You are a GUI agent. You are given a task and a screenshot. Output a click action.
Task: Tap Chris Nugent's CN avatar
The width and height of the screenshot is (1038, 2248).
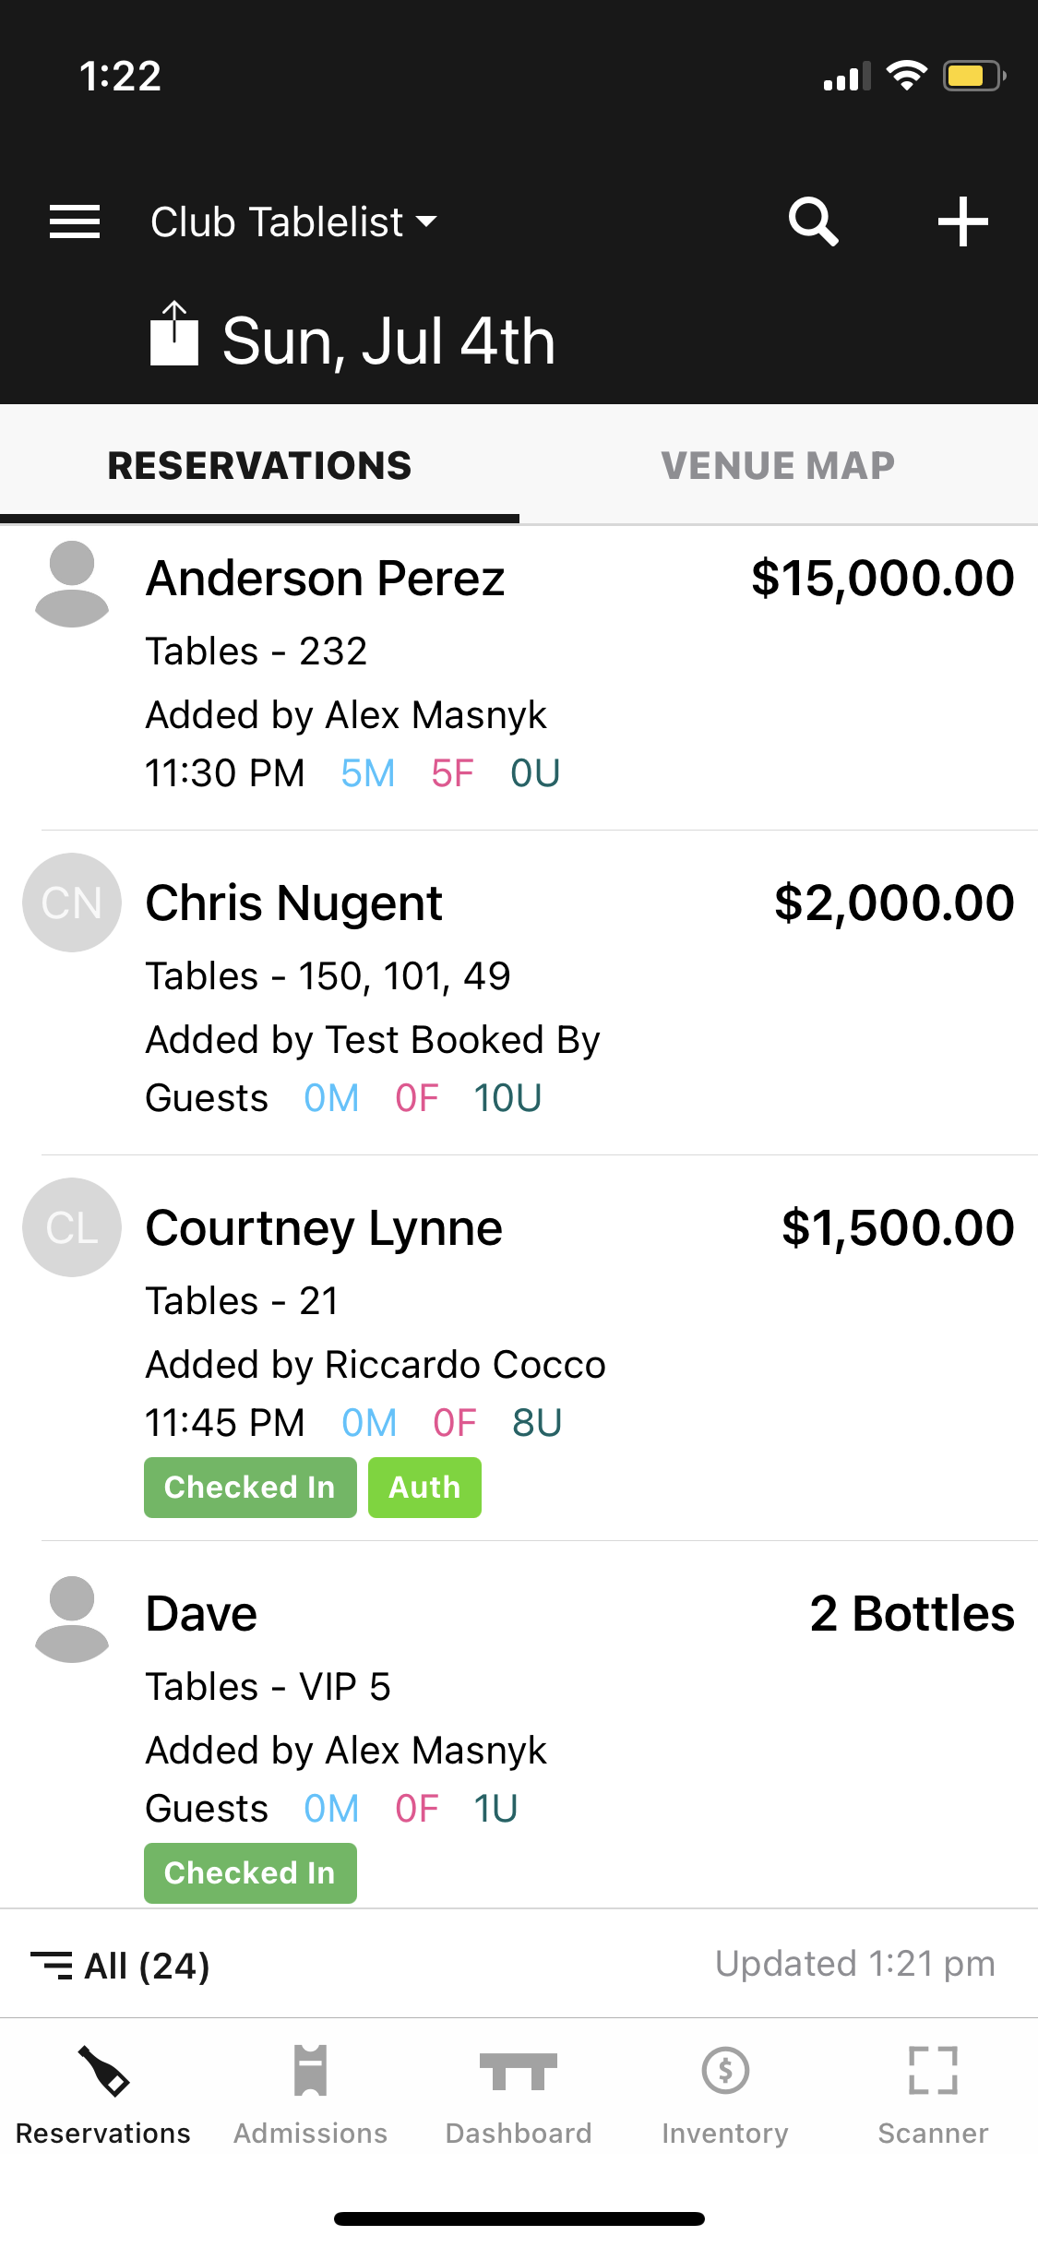[x=72, y=903]
